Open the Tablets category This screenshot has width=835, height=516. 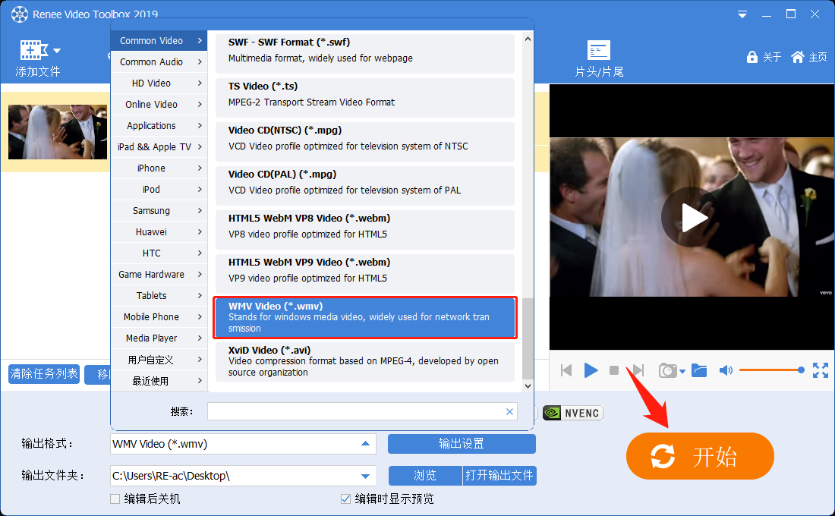pos(159,295)
